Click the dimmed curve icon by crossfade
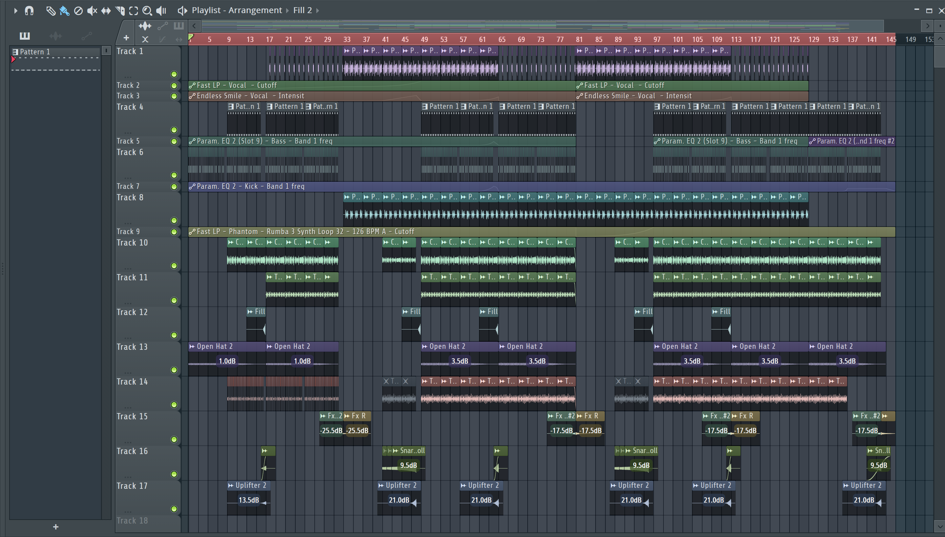This screenshot has width=945, height=537. 162,39
